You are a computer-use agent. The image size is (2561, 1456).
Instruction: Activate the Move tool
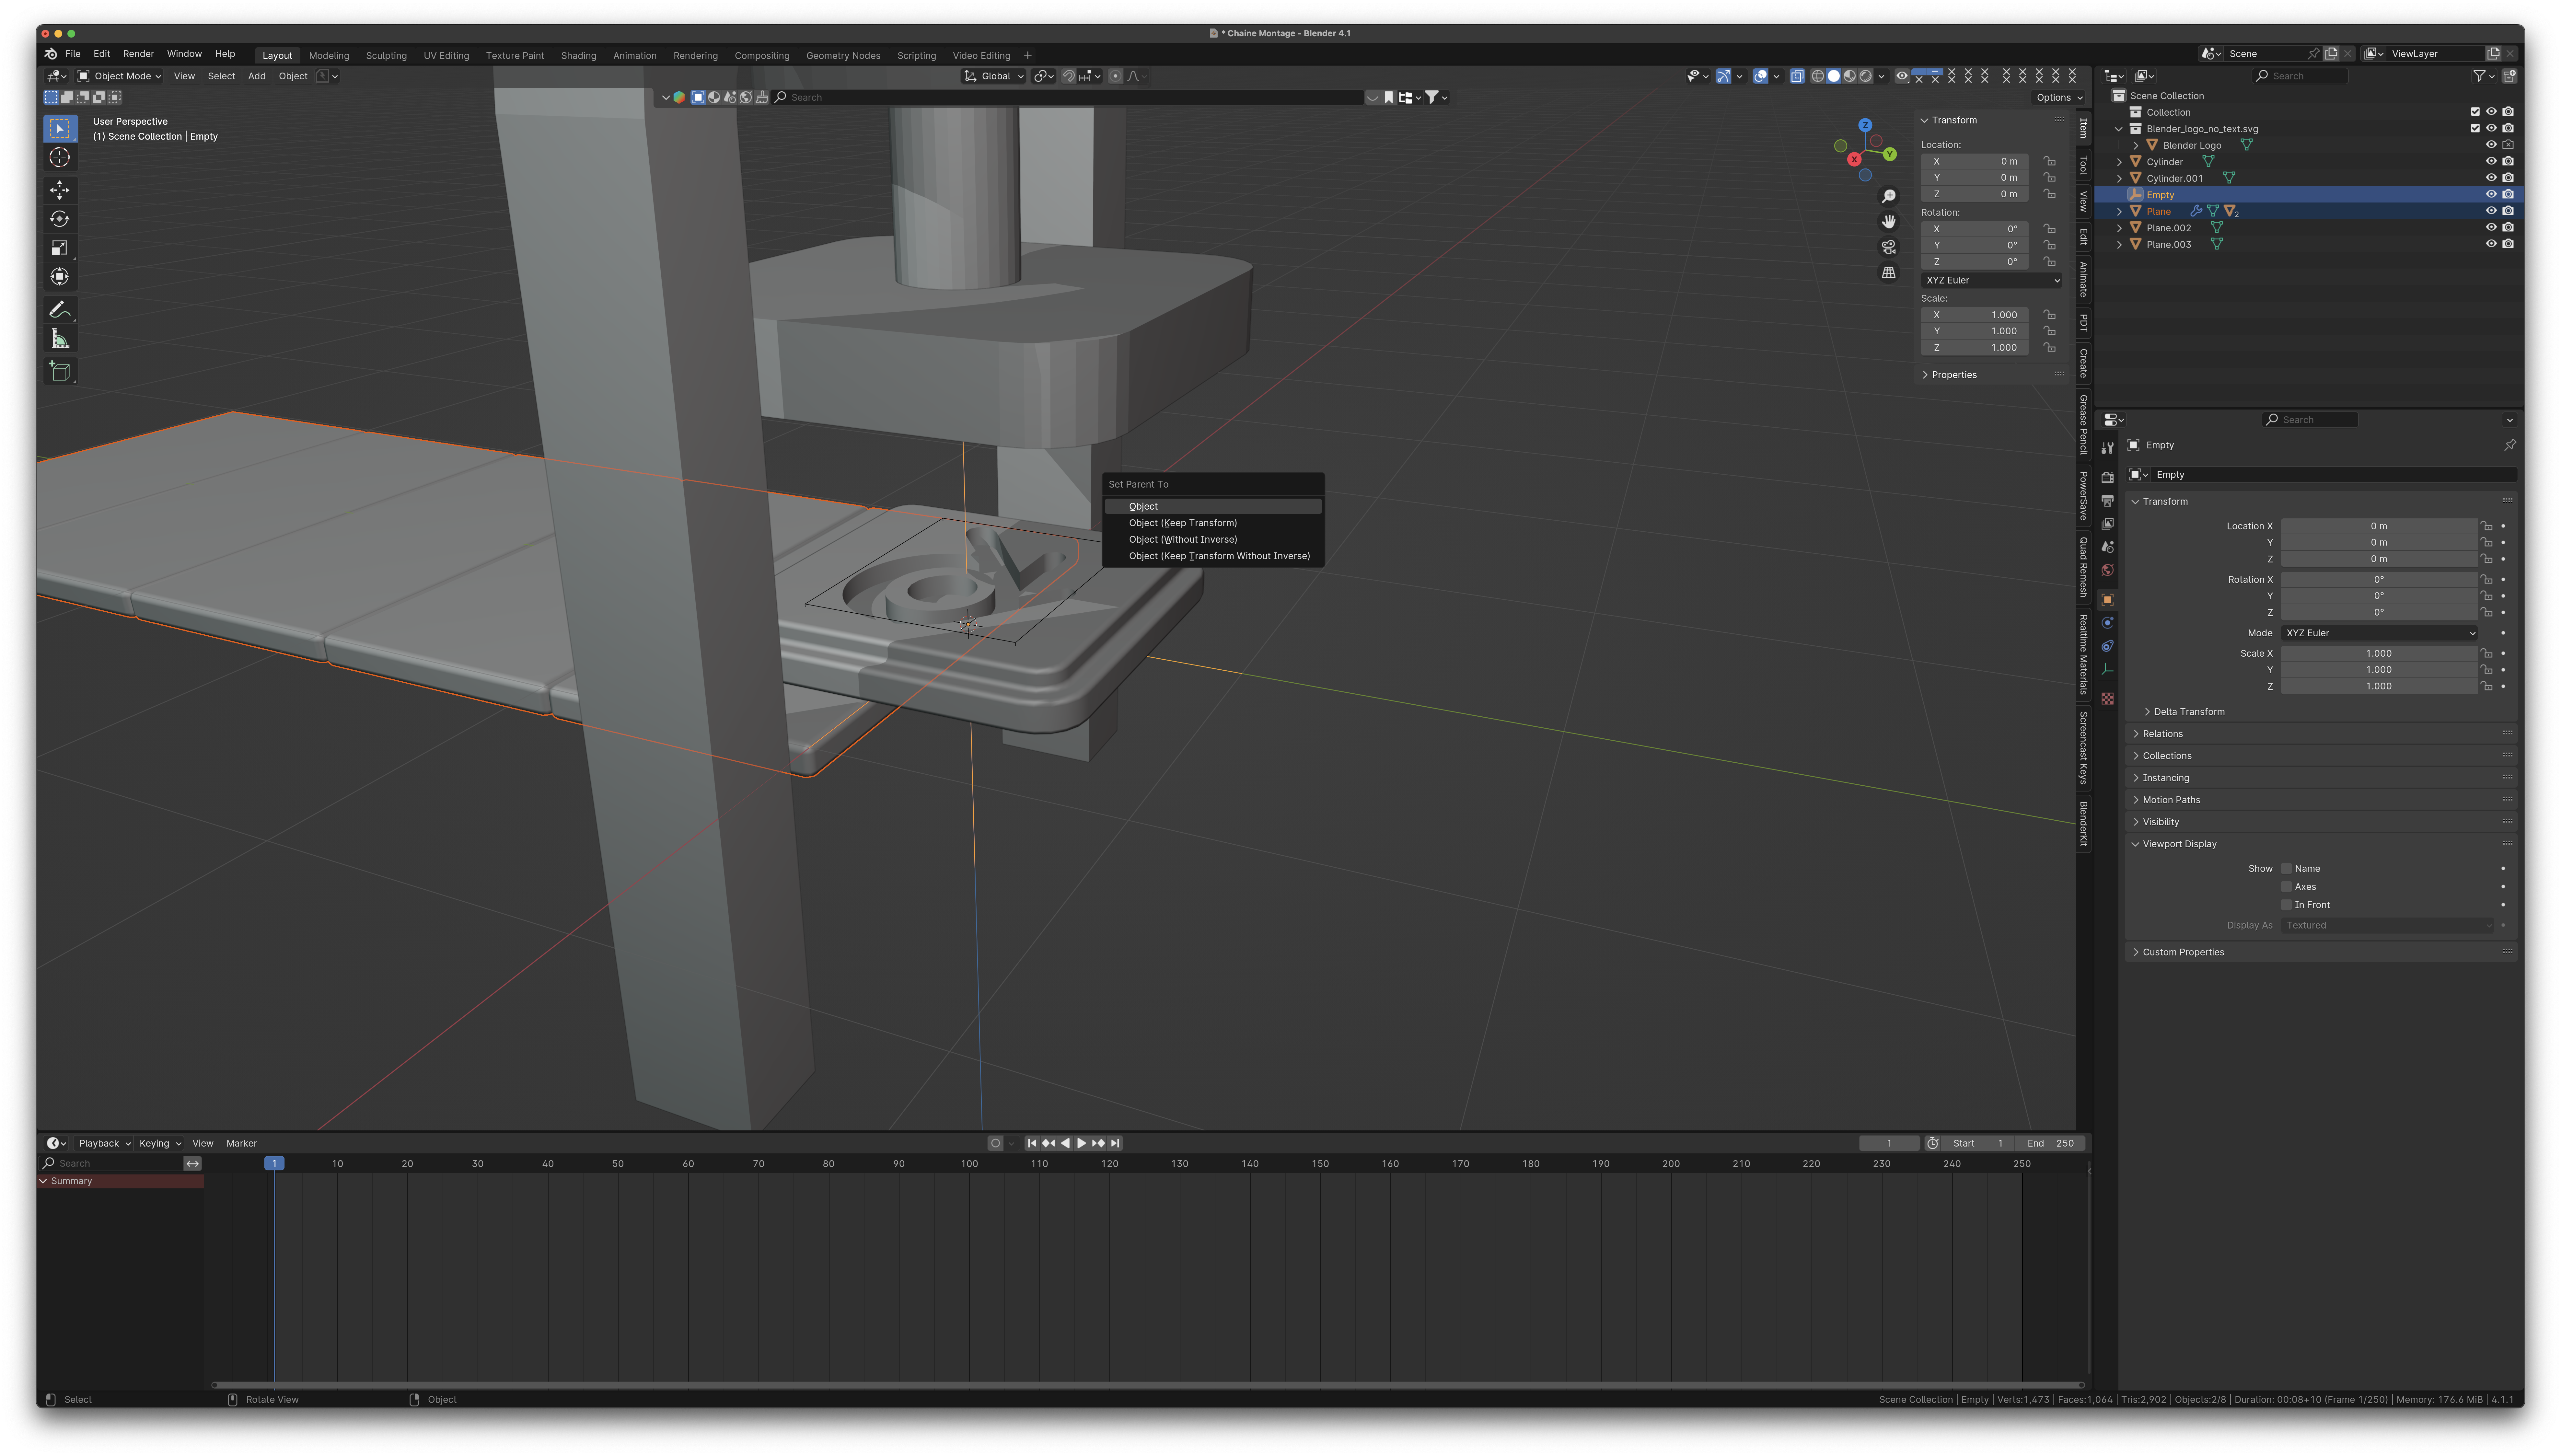pyautogui.click(x=60, y=190)
